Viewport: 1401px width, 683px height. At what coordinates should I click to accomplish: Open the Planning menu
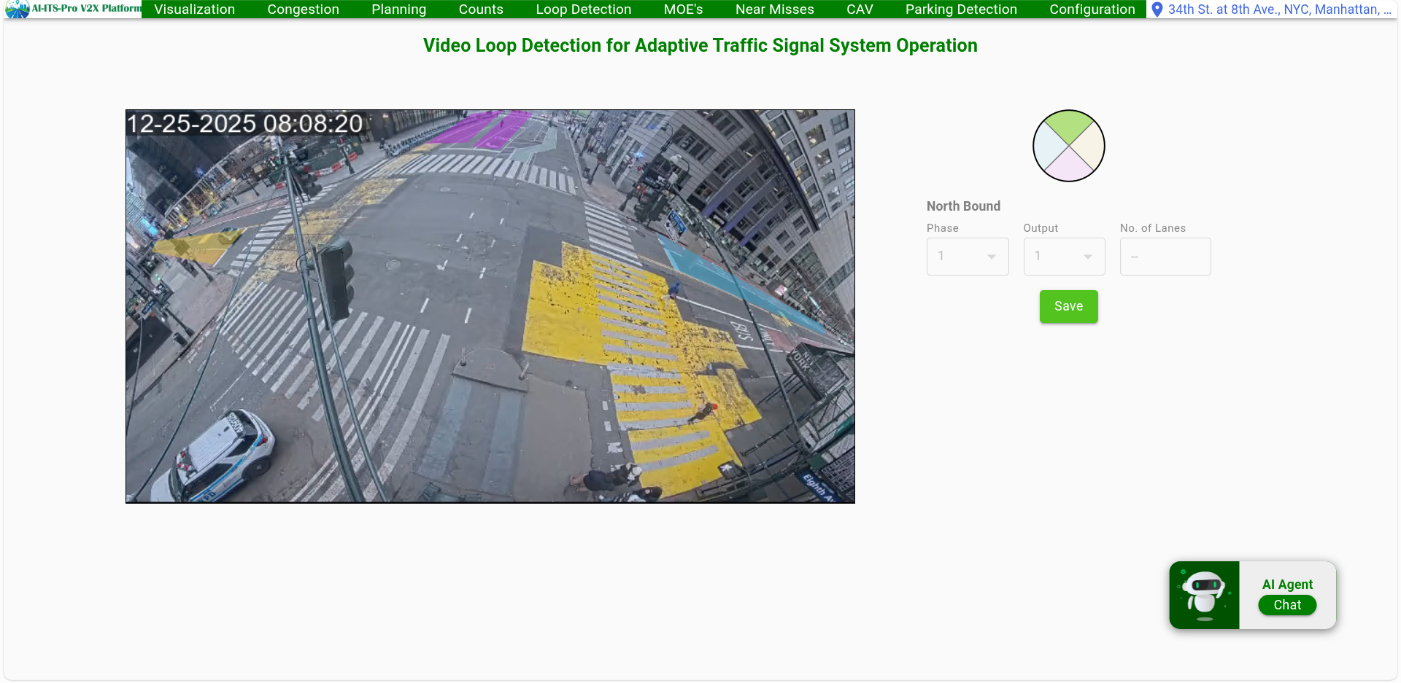(398, 9)
